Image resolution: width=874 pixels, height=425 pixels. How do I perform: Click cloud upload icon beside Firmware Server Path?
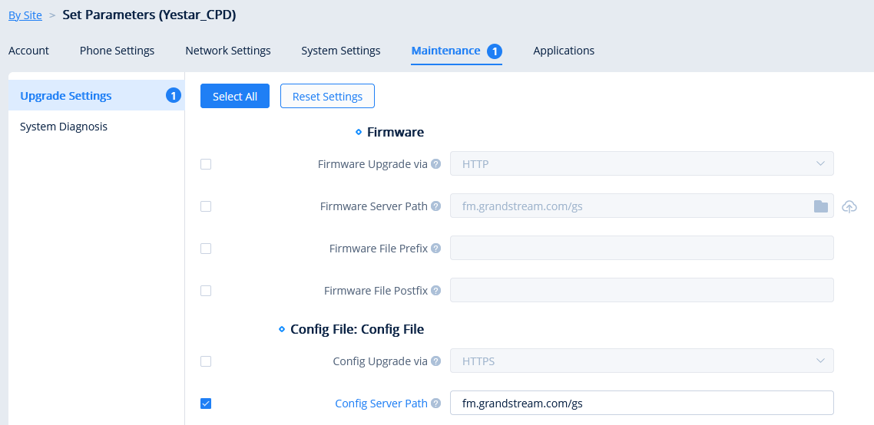coord(849,206)
